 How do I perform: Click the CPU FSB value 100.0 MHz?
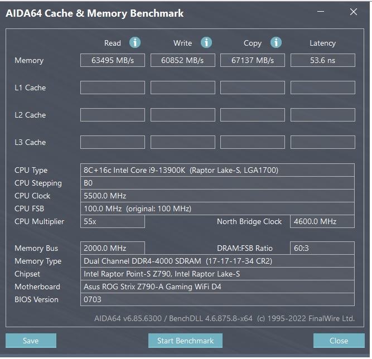pyautogui.click(x=218, y=208)
